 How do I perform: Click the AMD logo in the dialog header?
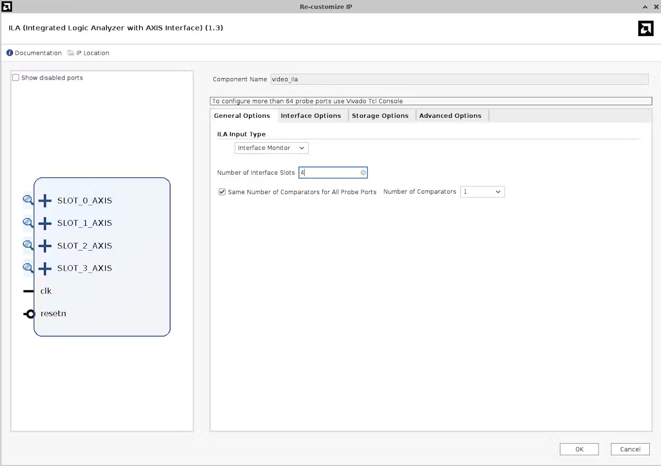(646, 28)
